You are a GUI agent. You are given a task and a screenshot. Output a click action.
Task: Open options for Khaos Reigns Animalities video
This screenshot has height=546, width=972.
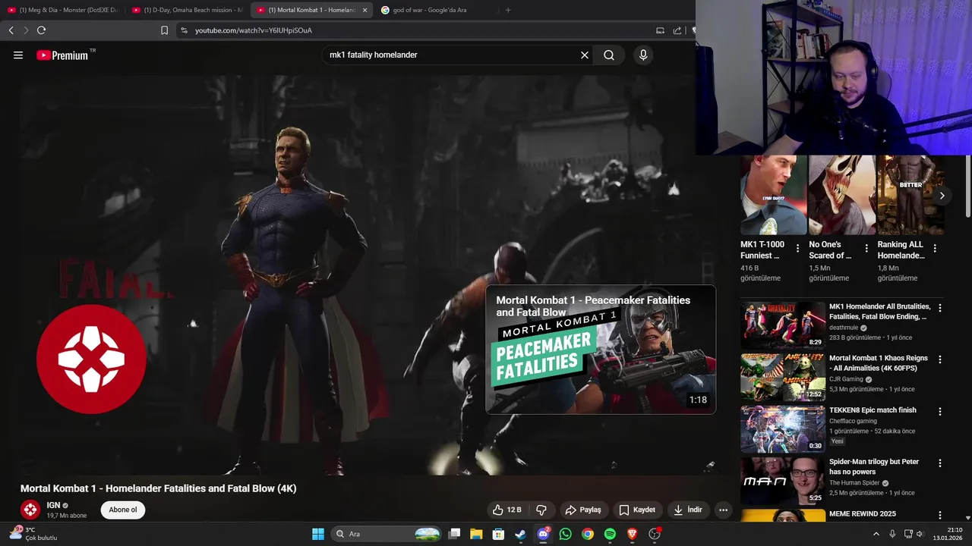pyautogui.click(x=940, y=359)
